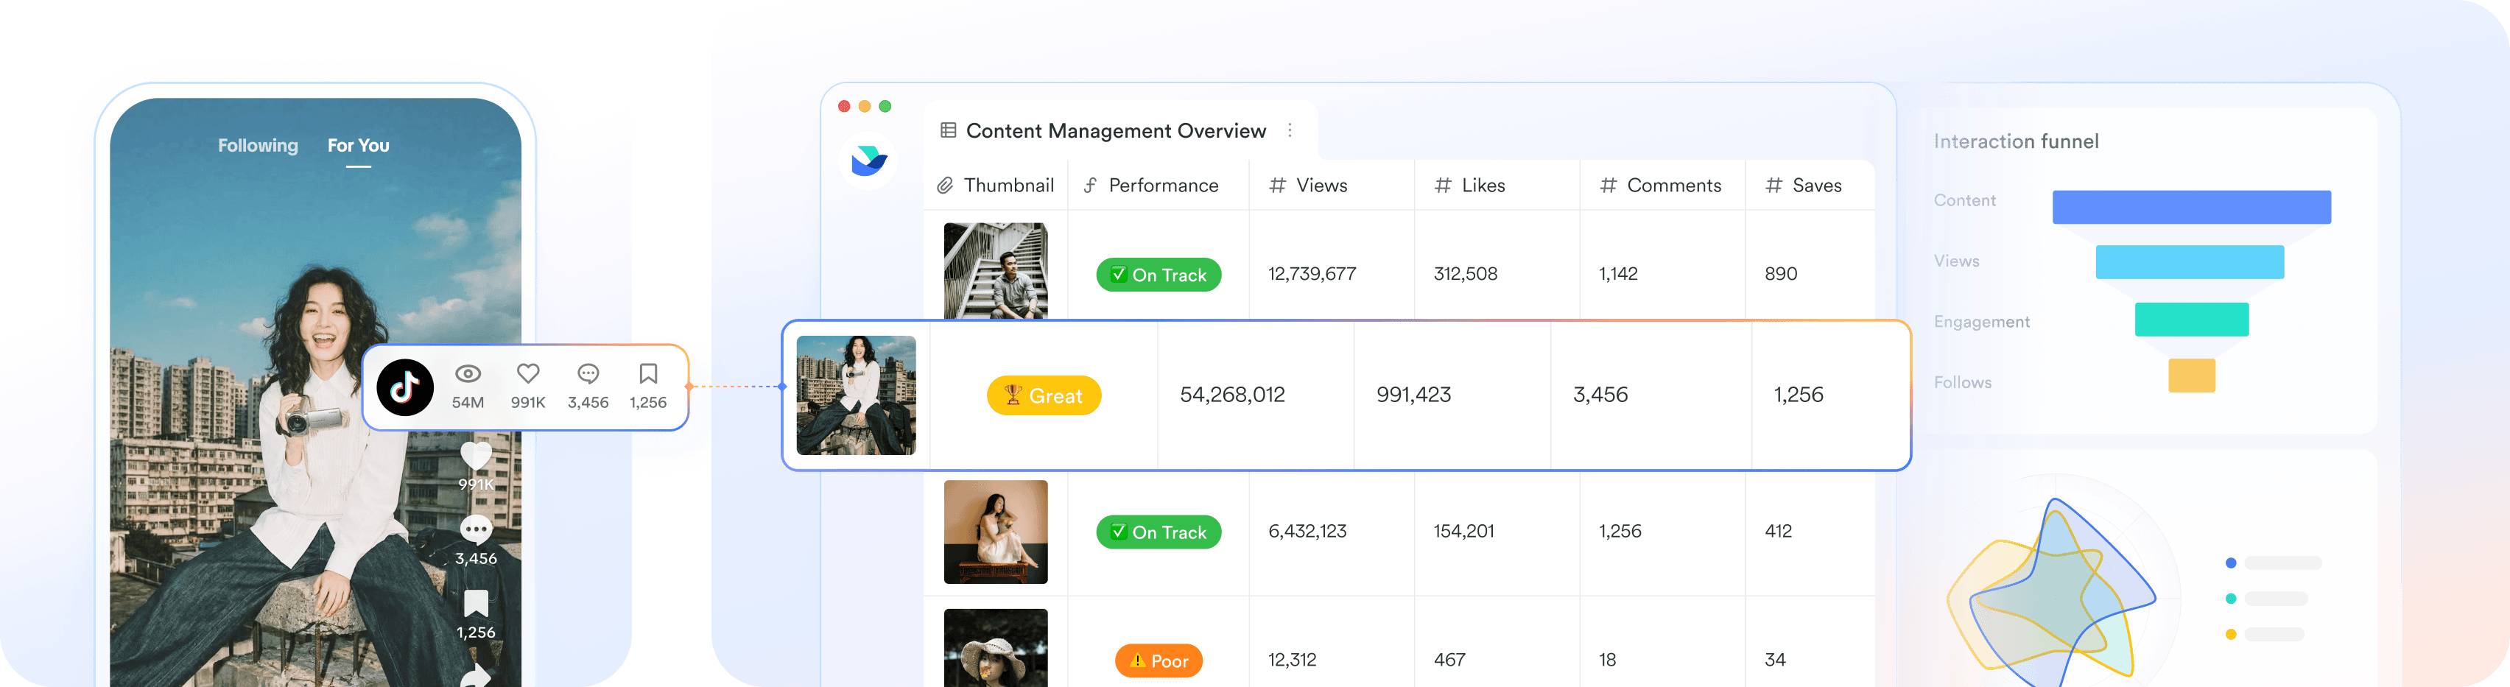
Task: Click the paperclip icon in Thumbnail header
Action: coord(945,185)
